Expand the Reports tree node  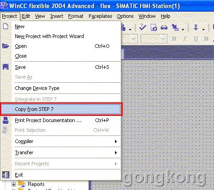coord(13,185)
